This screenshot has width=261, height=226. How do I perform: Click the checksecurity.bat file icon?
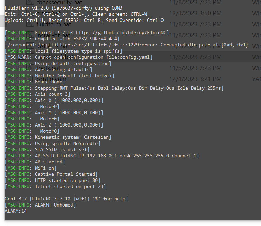30,2
